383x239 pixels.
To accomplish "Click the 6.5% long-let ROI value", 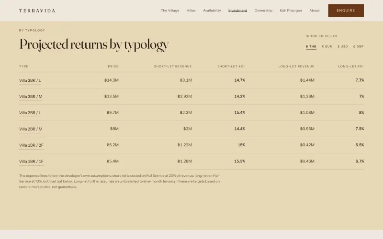I will [360, 145].
